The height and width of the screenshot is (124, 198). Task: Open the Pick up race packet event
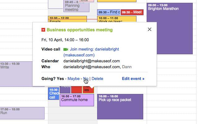(x=120, y=107)
